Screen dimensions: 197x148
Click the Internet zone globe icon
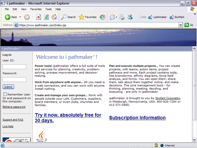pos(162,145)
